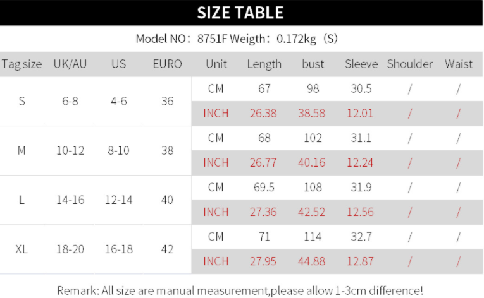Click the UK/AU 14-16 size cell
This screenshot has height=298, width=484.
pos(70,200)
